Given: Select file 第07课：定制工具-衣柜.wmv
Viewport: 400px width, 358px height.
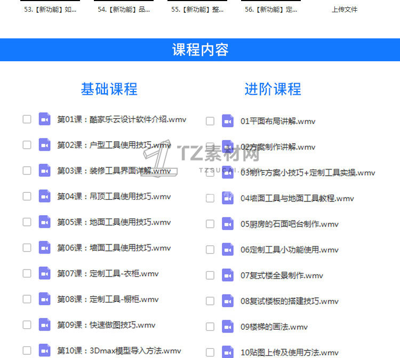Looking at the screenshot, I should (108, 274).
